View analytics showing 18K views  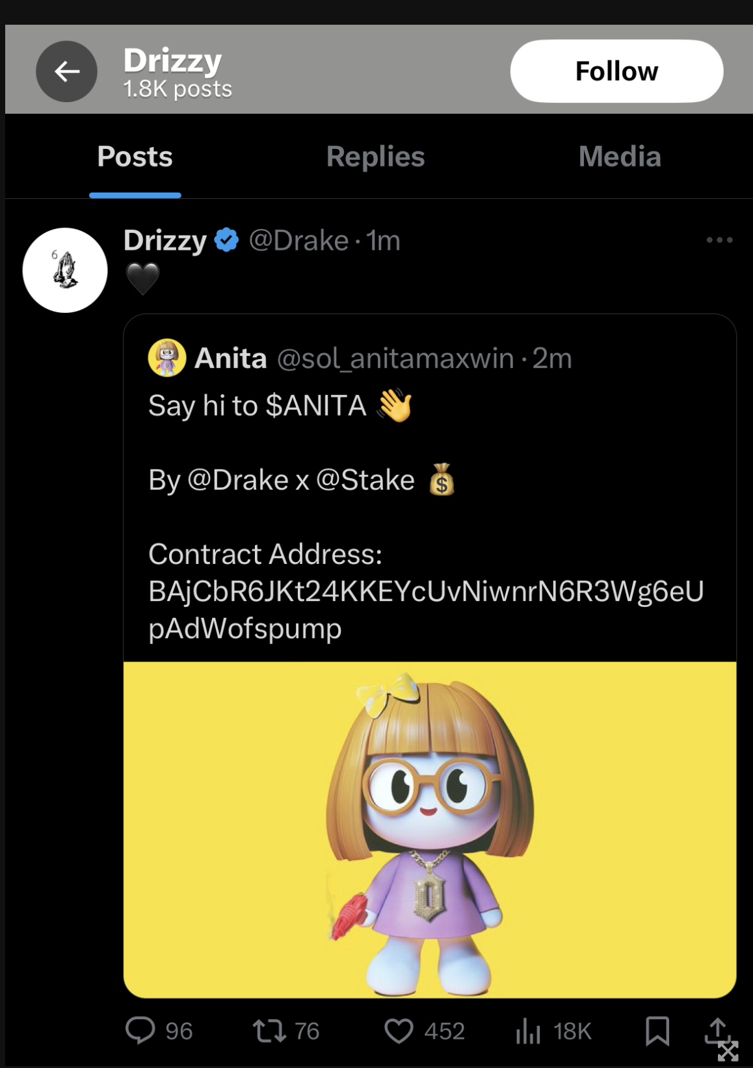pos(529,1031)
